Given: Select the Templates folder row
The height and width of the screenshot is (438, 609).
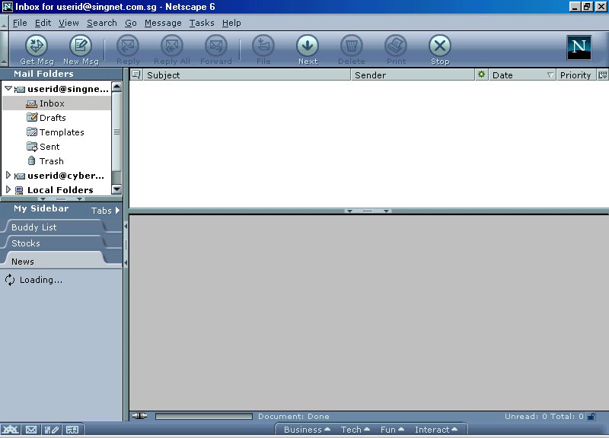Looking at the screenshot, I should pyautogui.click(x=56, y=132).
